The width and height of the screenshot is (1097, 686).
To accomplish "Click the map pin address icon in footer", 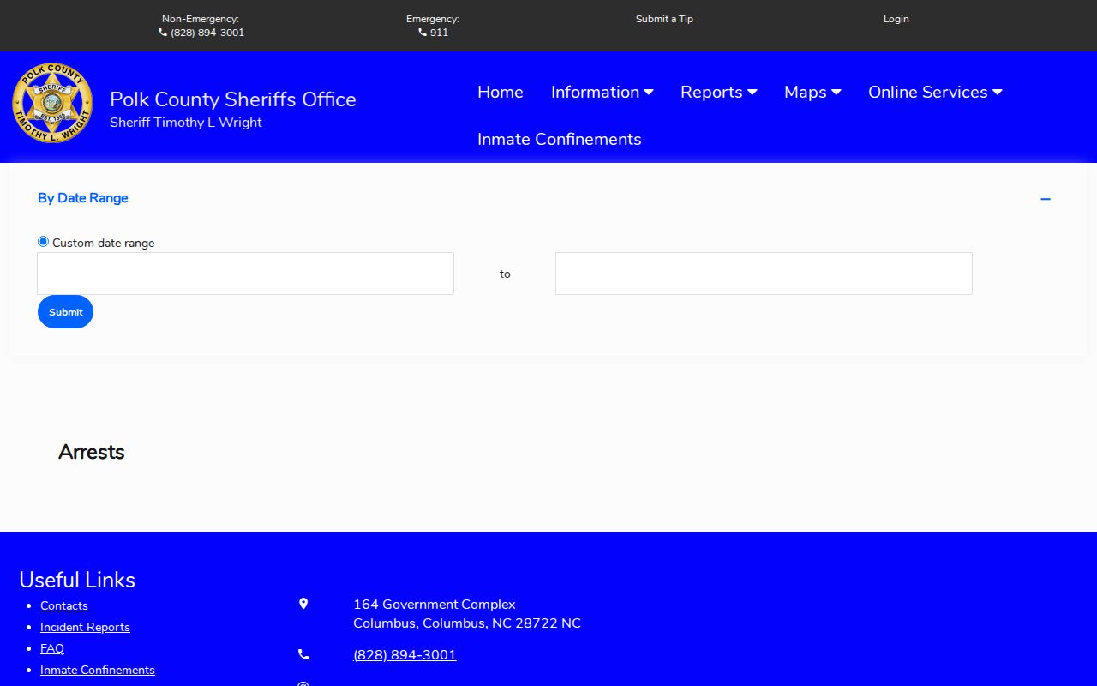I will (x=303, y=604).
